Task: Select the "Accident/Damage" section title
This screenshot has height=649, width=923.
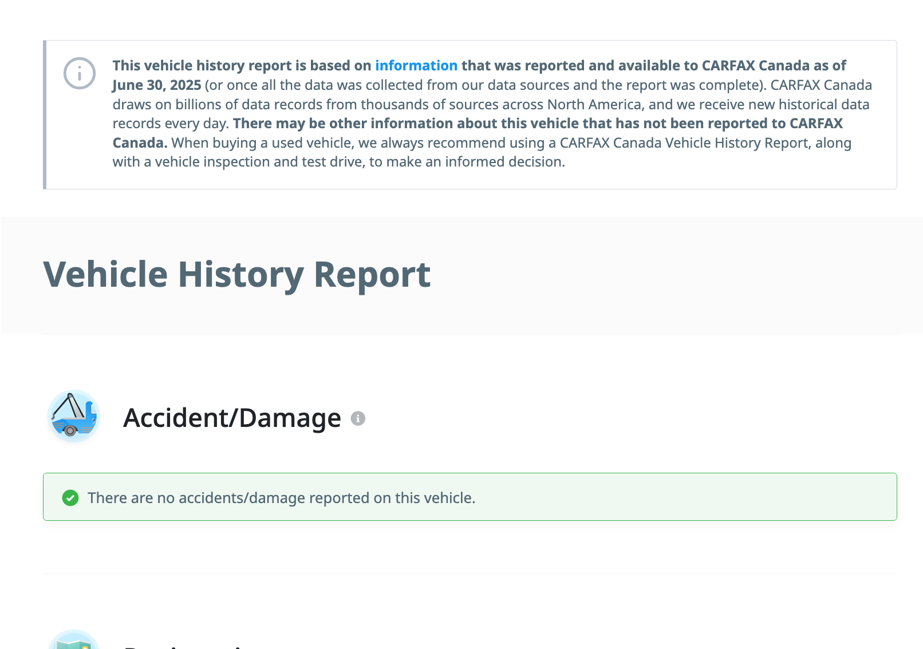Action: pyautogui.click(x=232, y=418)
